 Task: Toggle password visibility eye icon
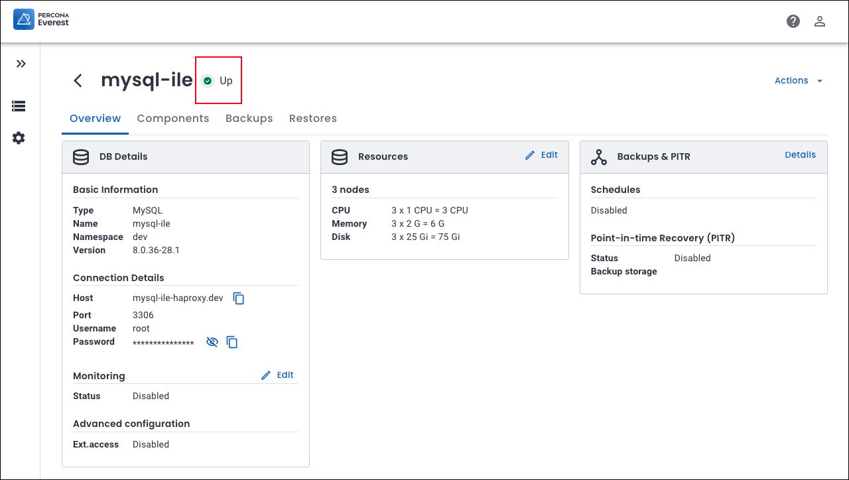click(212, 342)
